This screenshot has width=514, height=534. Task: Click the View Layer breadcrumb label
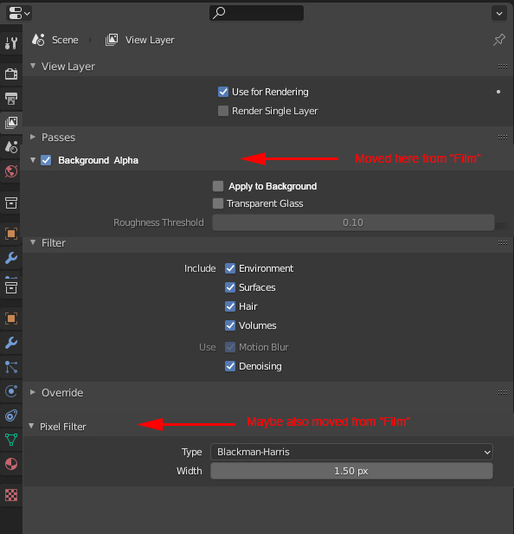click(x=150, y=40)
